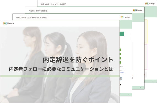Click the round blue building icon on slide 2
Image resolution: width=157 pixels, height=103 pixels.
point(121,79)
